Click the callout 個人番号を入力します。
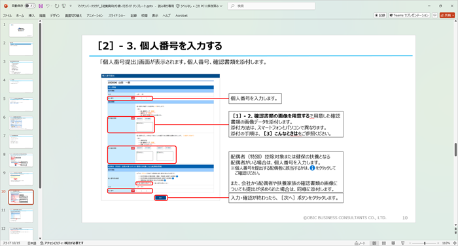Image resolution: width=458 pixels, height=246 pixels. point(255,99)
